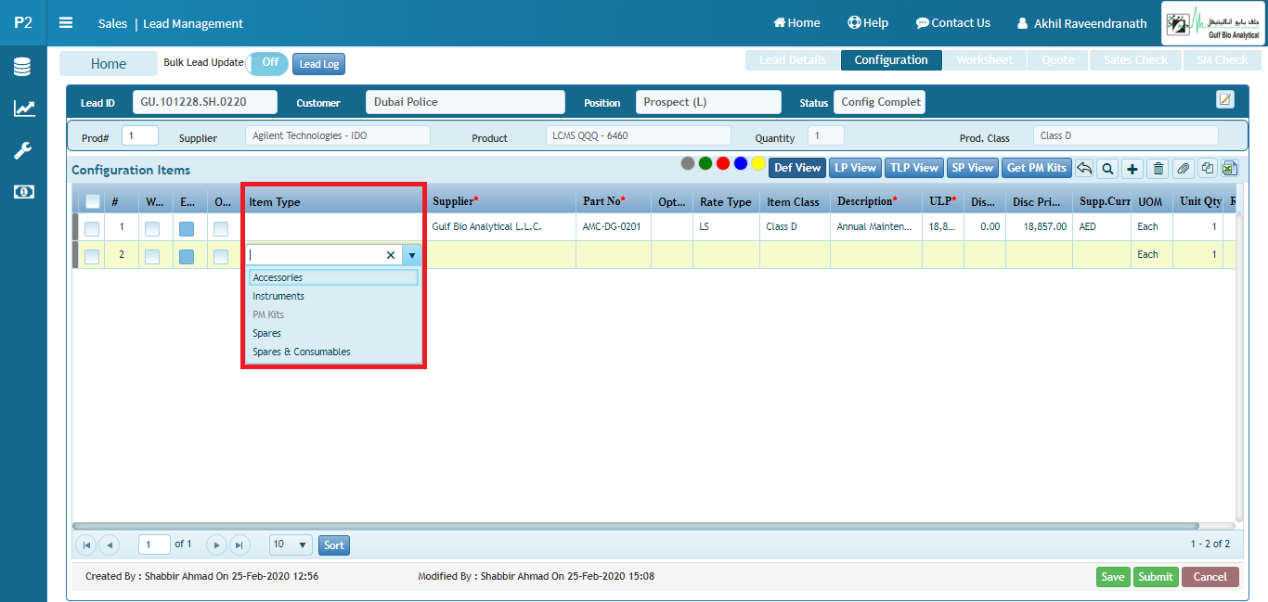Click the edit lead pencil icon

(x=1225, y=99)
